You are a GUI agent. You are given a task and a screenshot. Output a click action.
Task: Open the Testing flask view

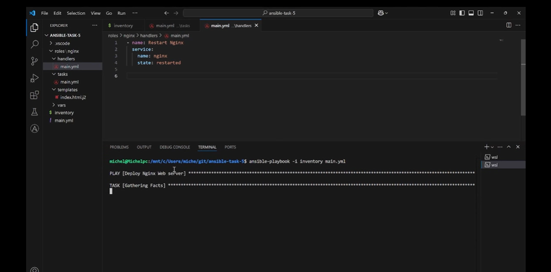click(x=35, y=112)
